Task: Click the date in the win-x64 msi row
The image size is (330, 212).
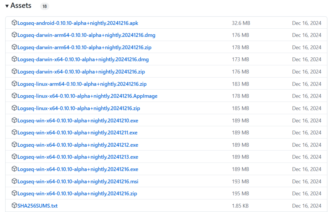Action: click(x=307, y=181)
